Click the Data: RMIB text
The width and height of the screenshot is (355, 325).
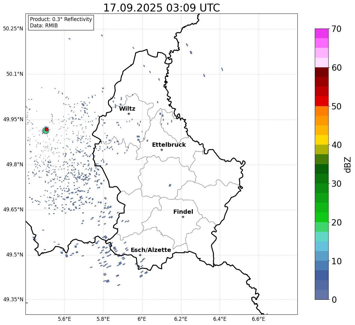[x=44, y=26]
